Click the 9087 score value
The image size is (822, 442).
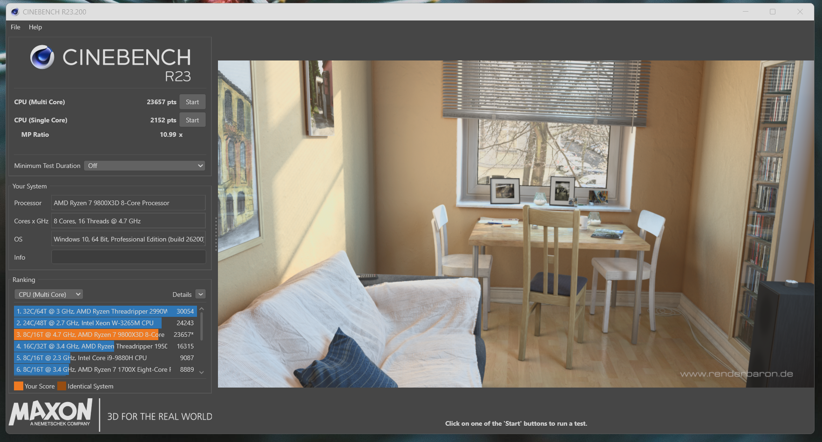[x=187, y=358]
